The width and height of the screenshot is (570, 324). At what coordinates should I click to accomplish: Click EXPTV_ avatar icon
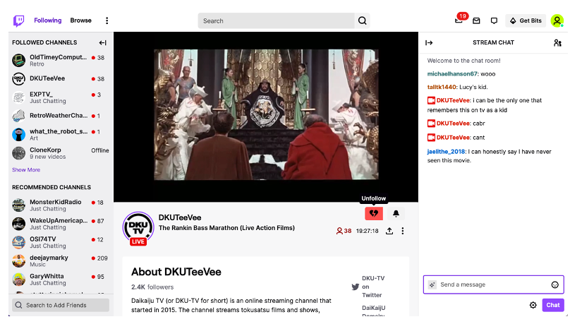[x=18, y=97]
